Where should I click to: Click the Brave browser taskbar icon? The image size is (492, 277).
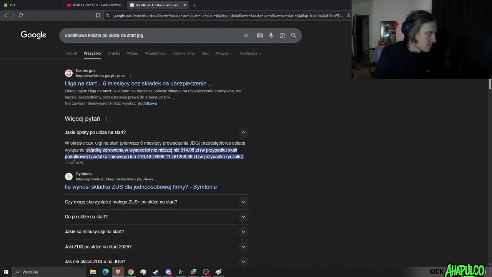click(118, 272)
